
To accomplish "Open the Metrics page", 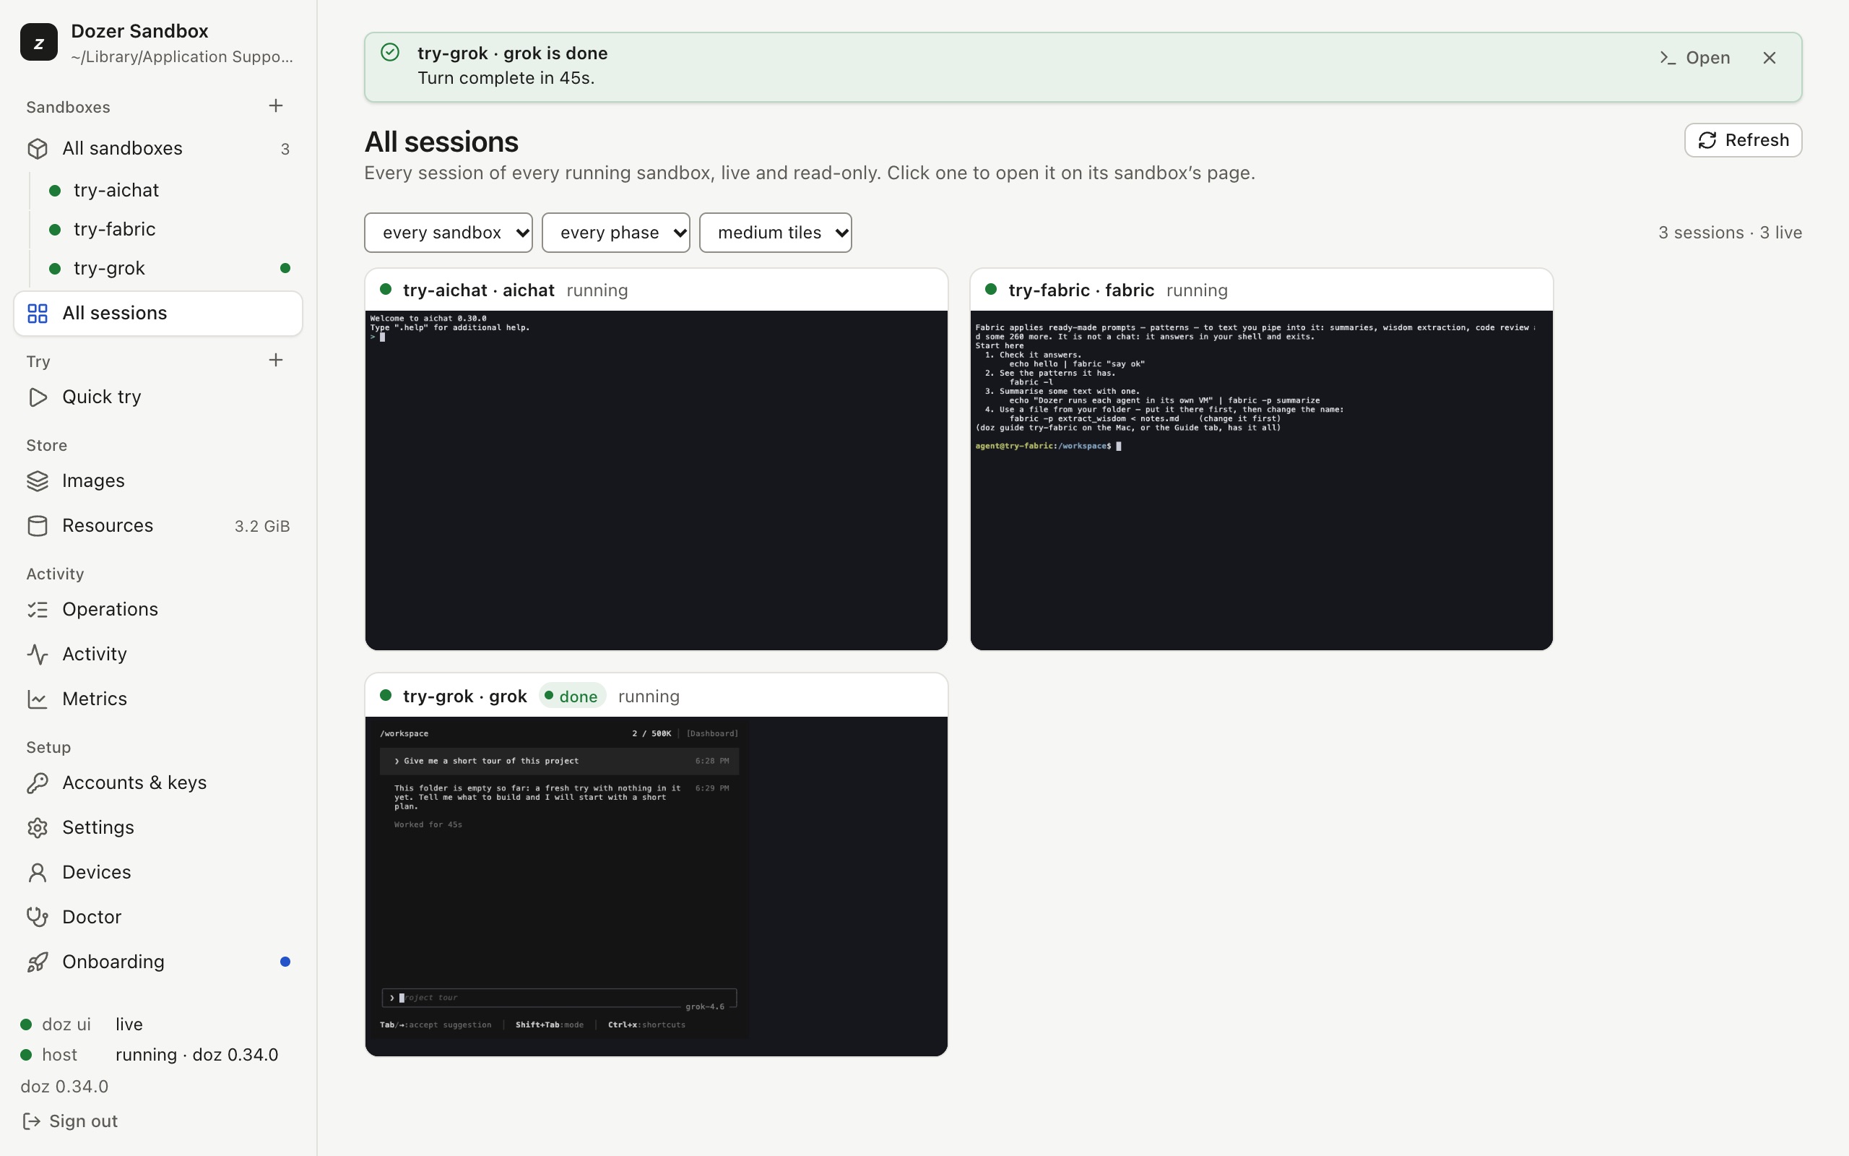I will (158, 699).
